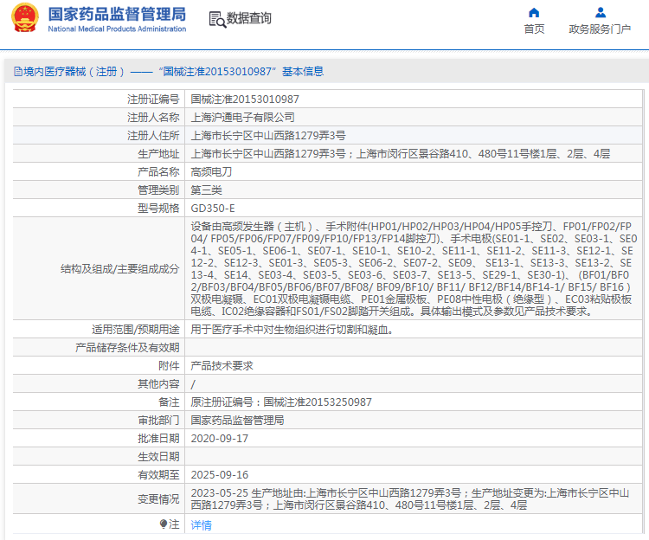Click the 变更情况 label
The height and width of the screenshot is (540, 649).
(x=158, y=499)
